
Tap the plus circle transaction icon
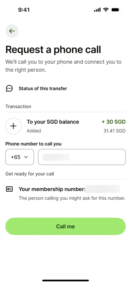tap(13, 126)
